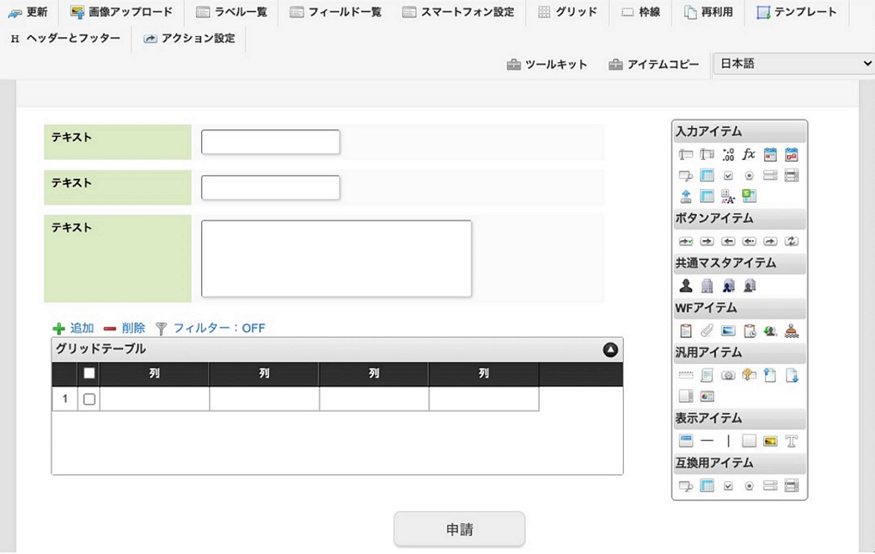Click the 追加 add row link

click(74, 328)
